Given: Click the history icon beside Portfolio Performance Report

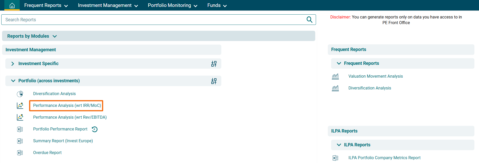Looking at the screenshot, I should tap(95, 129).
